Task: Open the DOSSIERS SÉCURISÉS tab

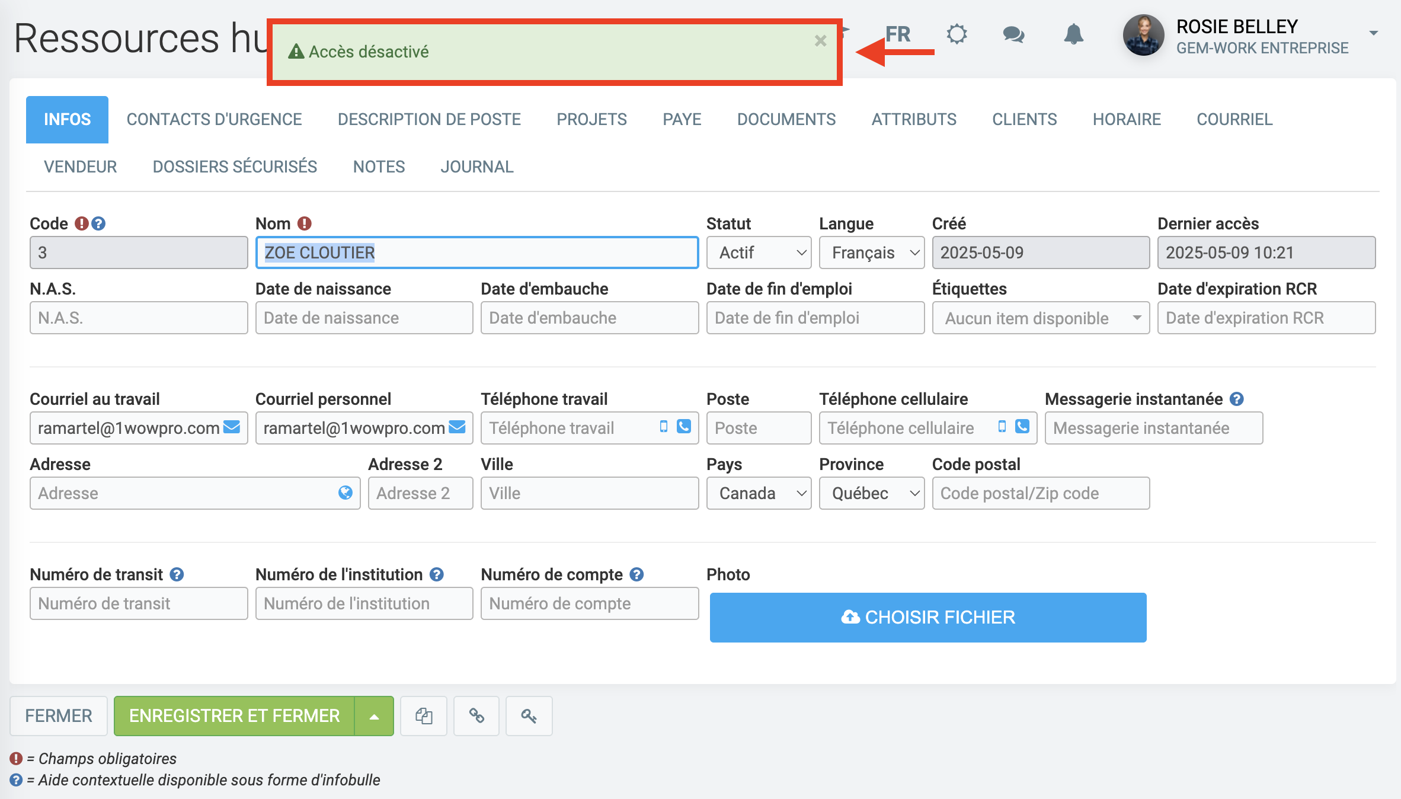Action: pyautogui.click(x=235, y=167)
